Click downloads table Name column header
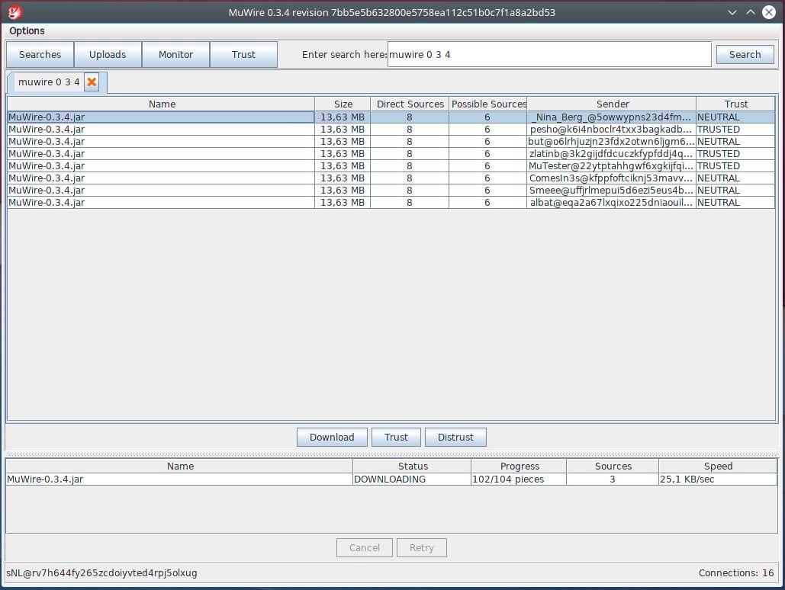 tap(180, 466)
